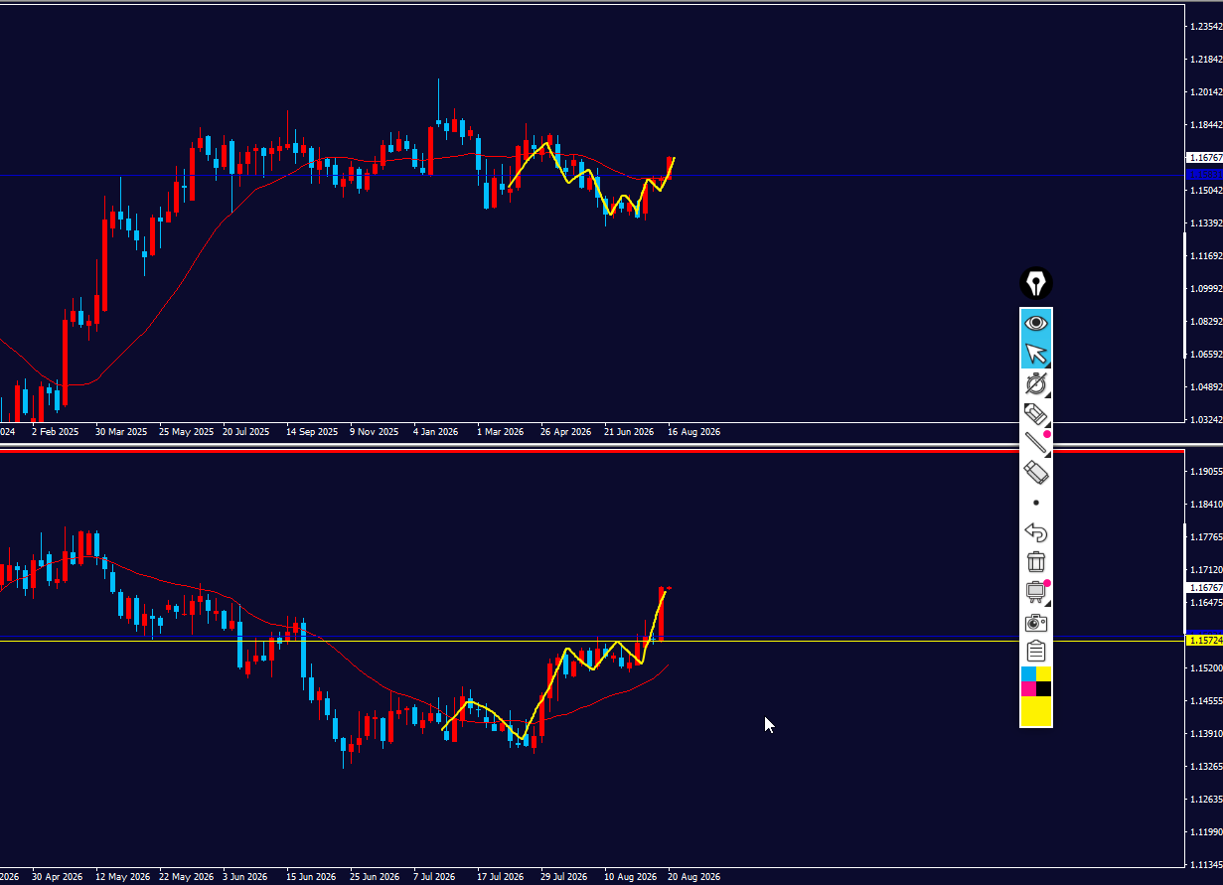
Task: Click the crossed stopwatch tool
Action: 1036,383
